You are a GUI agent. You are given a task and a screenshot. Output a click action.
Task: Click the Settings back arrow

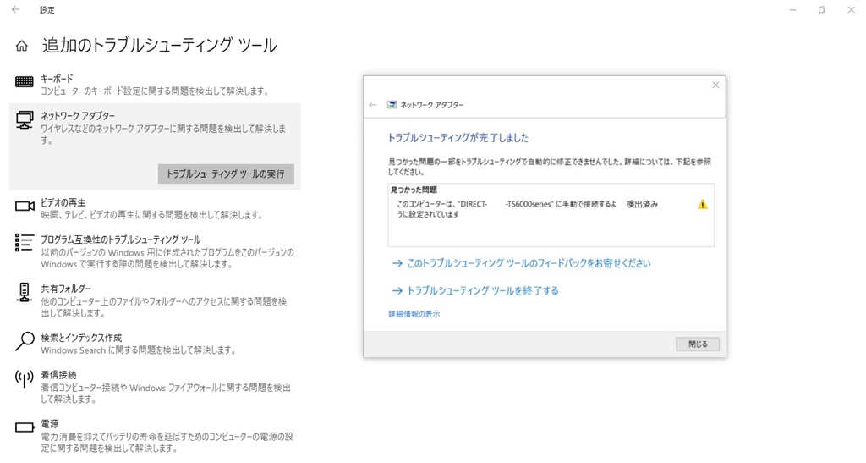[15, 9]
